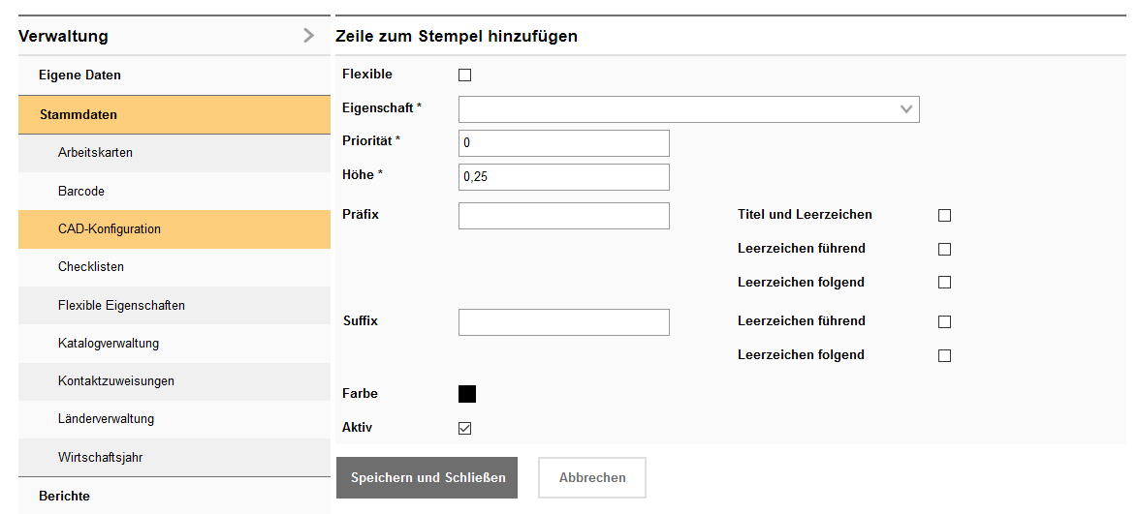Enable Präfix Leerzeichen führend checkbox
Viewport: 1139px width, 514px height.
pyautogui.click(x=944, y=249)
